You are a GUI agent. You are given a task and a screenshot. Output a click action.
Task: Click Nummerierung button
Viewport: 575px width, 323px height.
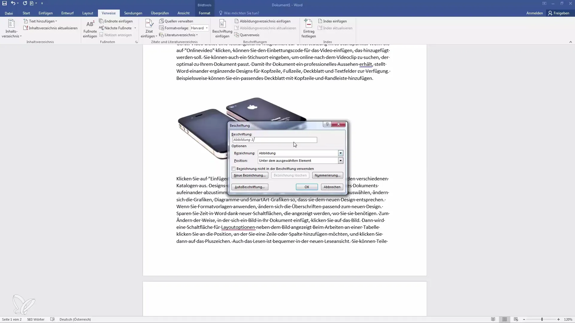tap(328, 175)
